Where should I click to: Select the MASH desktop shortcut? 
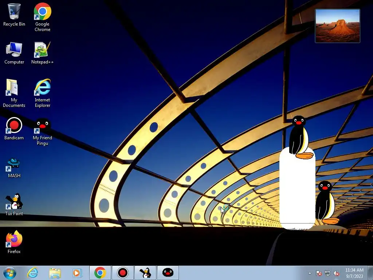pos(14,168)
